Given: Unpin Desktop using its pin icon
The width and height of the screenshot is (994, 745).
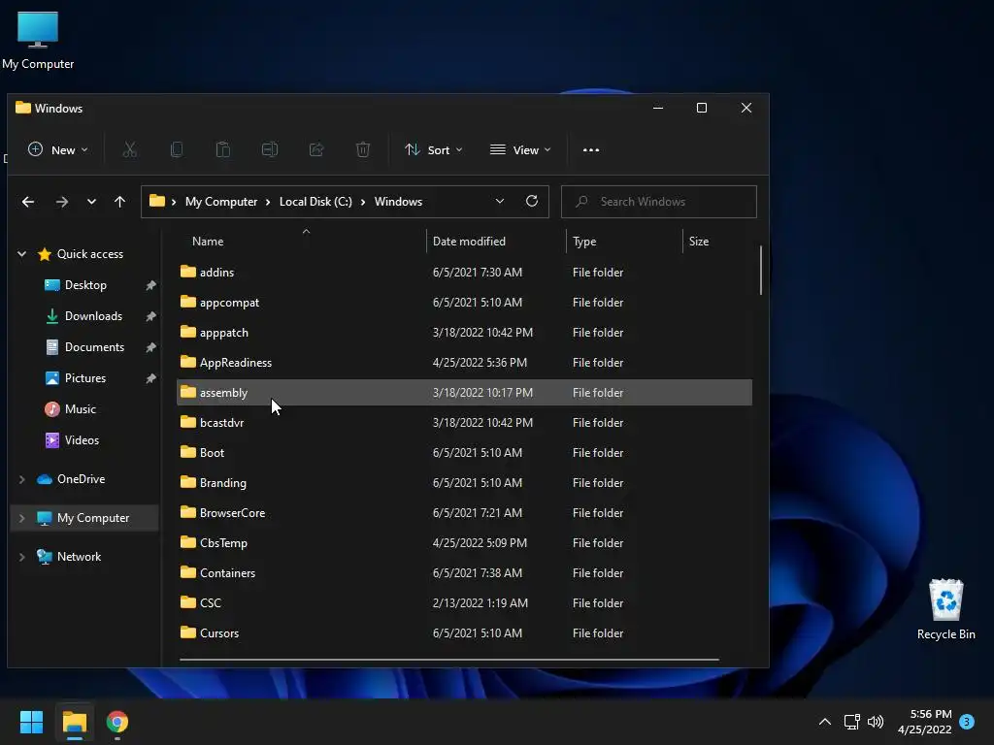Looking at the screenshot, I should click(x=150, y=286).
